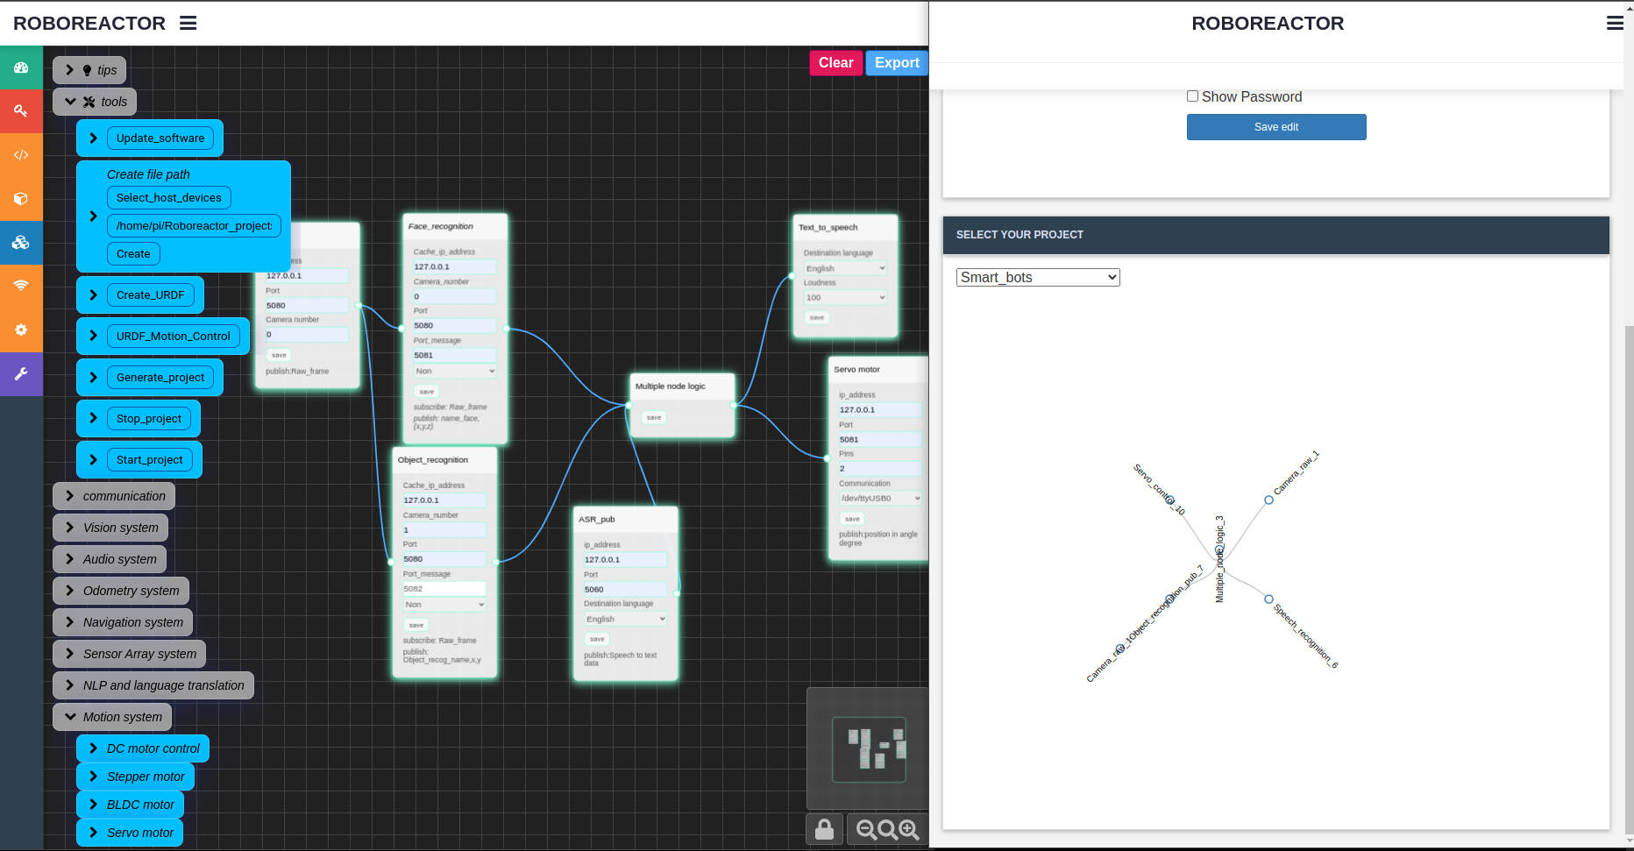
Task: Open the stacked cubes sidebar icon
Action: pyautogui.click(x=21, y=243)
